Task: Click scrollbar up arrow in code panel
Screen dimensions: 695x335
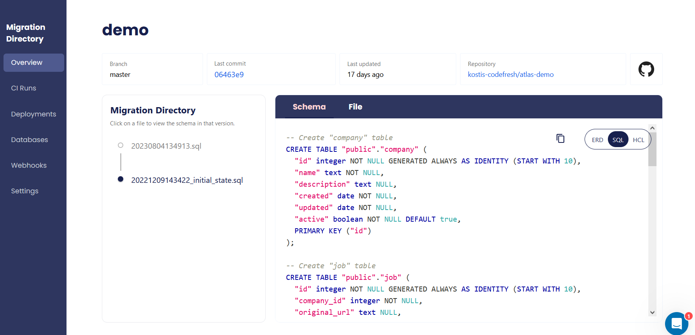Action: [653, 128]
